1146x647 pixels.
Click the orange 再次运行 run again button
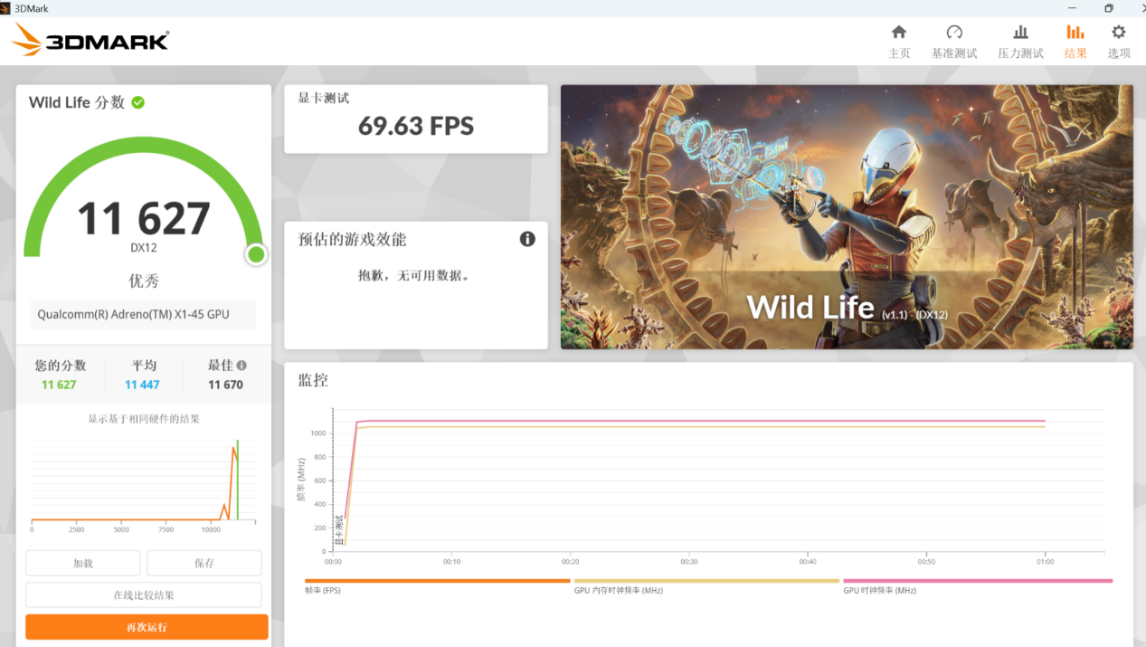pyautogui.click(x=147, y=627)
